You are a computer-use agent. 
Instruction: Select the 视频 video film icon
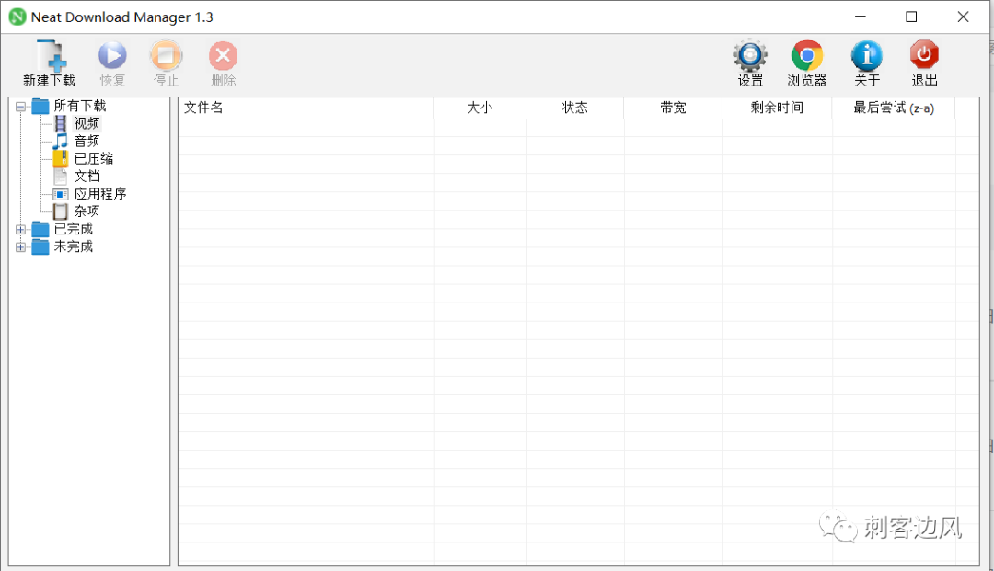click(x=60, y=123)
